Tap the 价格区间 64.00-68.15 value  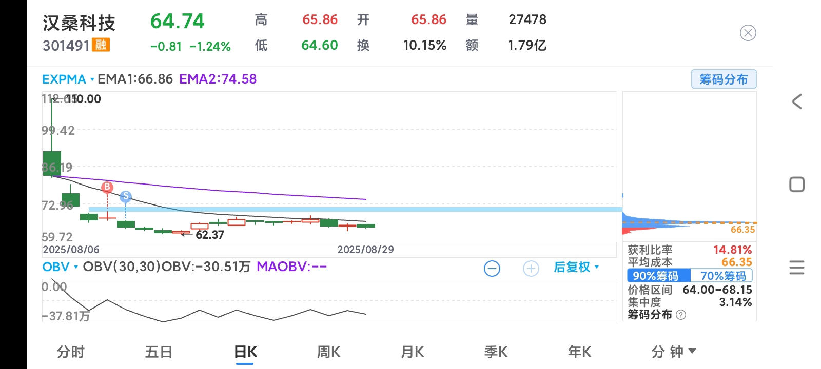pos(717,290)
